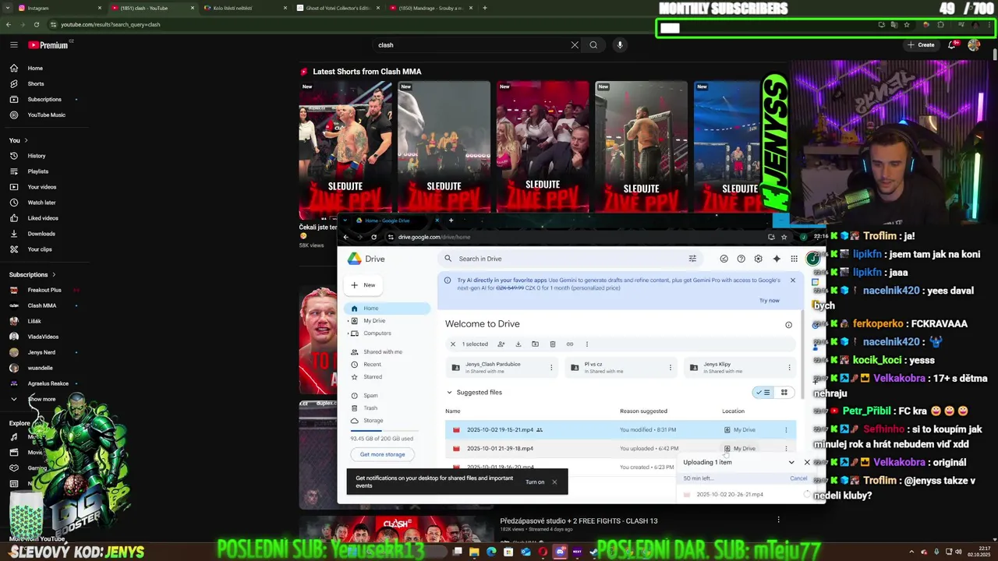The image size is (998, 561).
Task: Click Try now on the Gemini banner
Action: pos(770,301)
